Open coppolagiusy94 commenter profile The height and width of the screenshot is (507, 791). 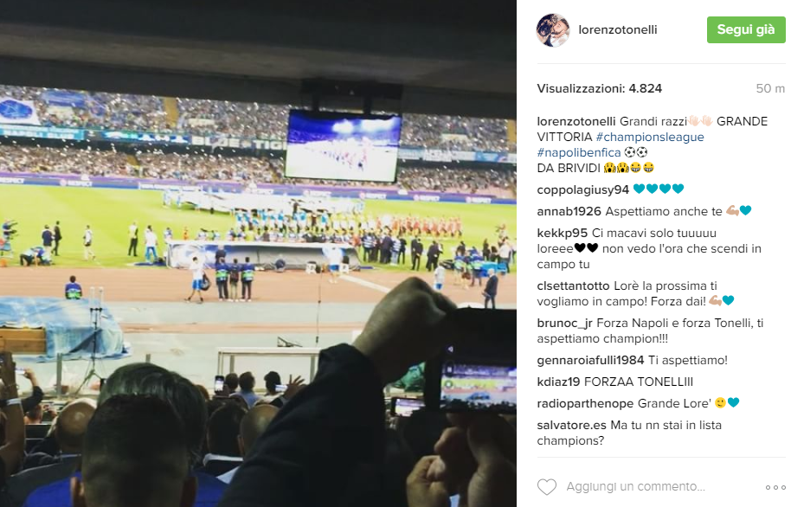[x=582, y=189]
